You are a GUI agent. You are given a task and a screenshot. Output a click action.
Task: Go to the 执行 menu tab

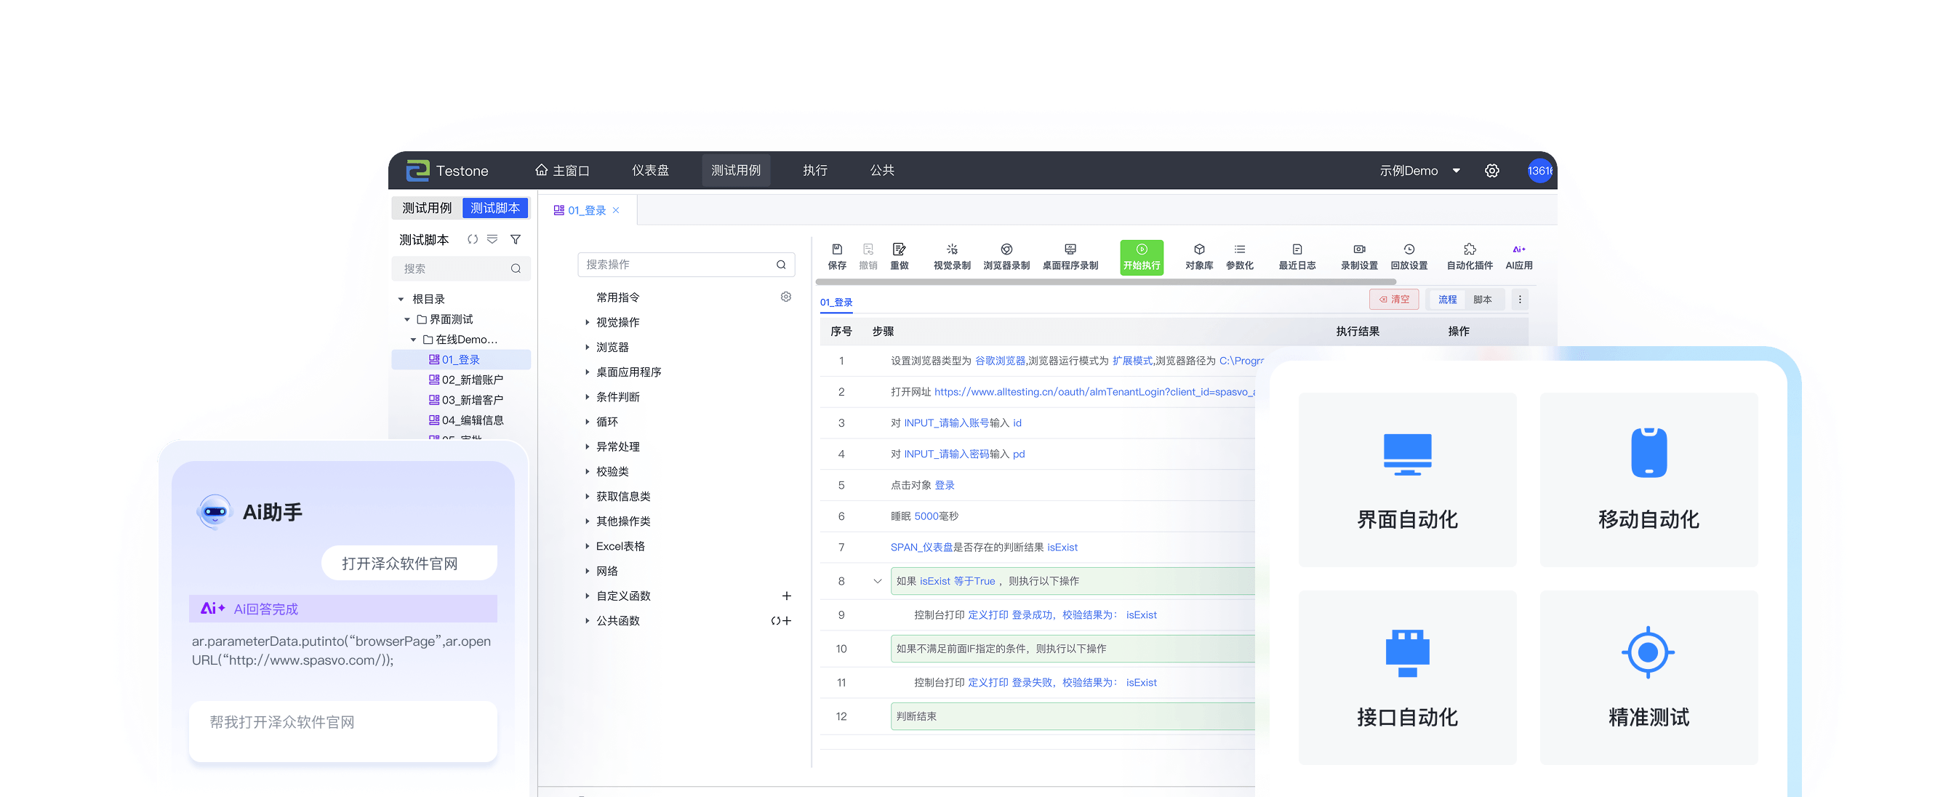pyautogui.click(x=814, y=170)
